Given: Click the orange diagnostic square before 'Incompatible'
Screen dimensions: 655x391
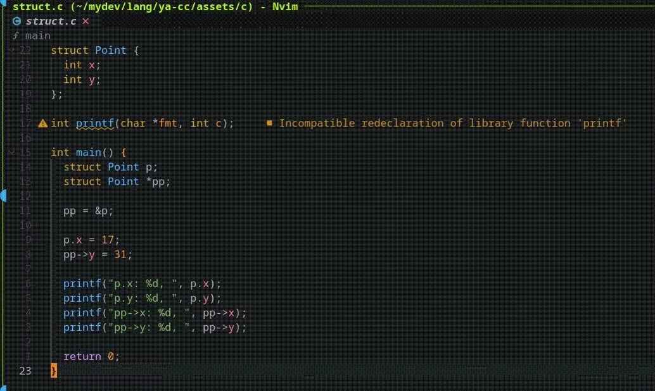Looking at the screenshot, I should click(269, 123).
